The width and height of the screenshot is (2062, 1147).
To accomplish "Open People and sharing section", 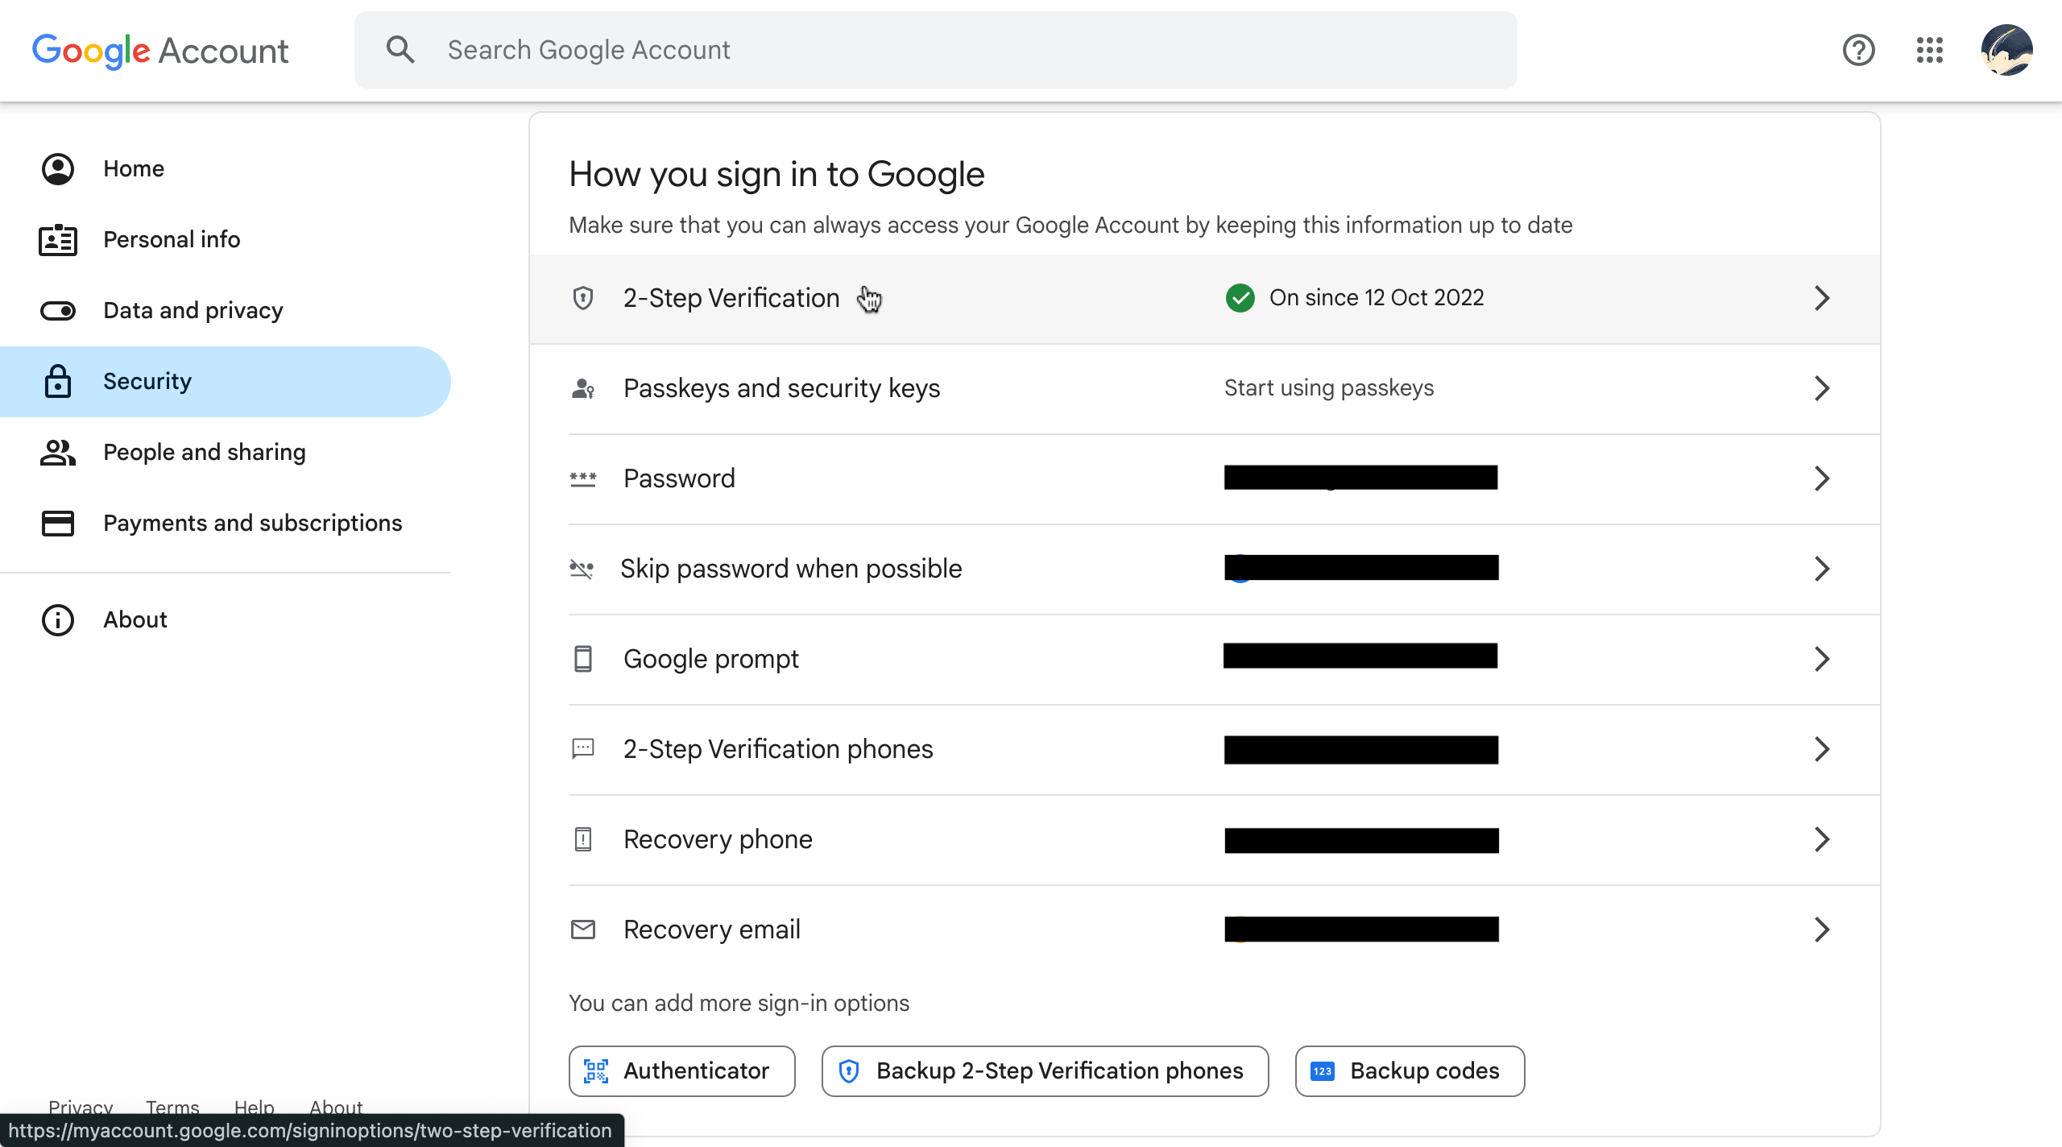I will pyautogui.click(x=204, y=452).
